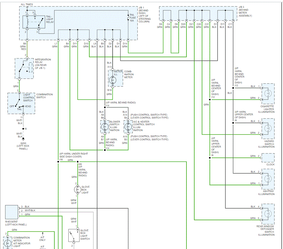Image resolution: width=283 pixels, height=249 pixels.
Task: Select the B16 pin label below combination meter
Action: [x=110, y=90]
